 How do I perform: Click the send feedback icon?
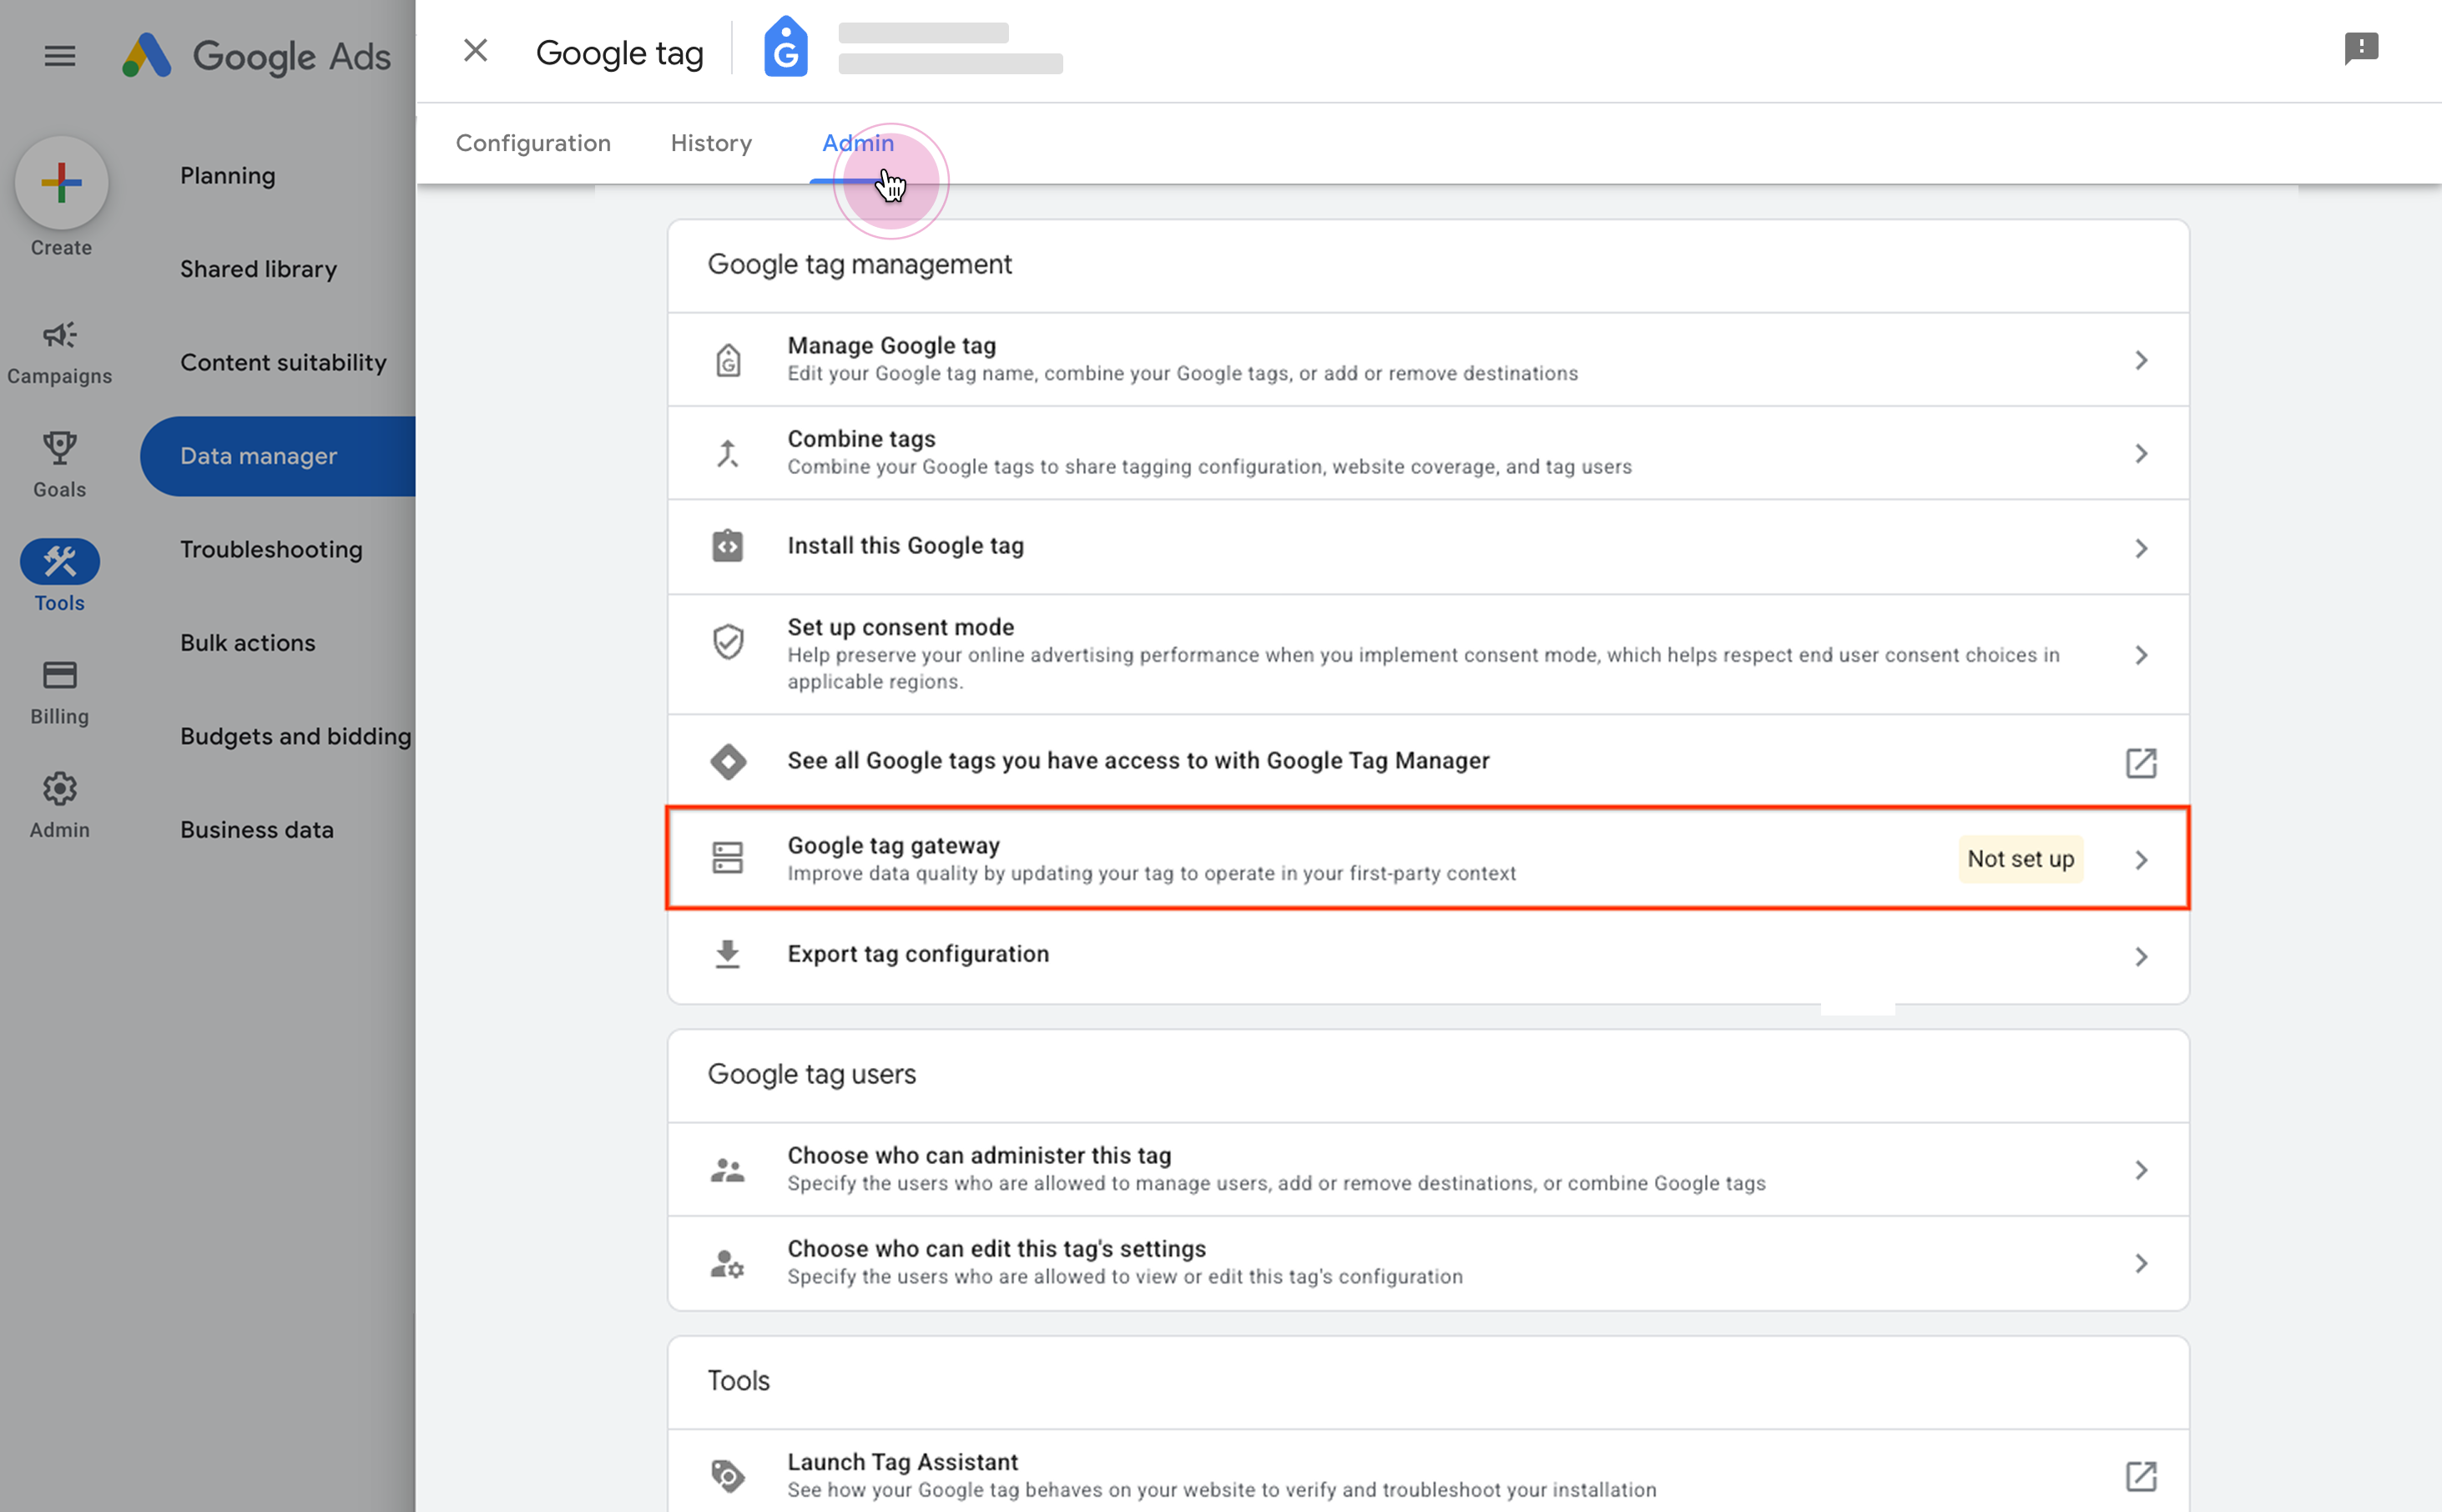(2361, 48)
